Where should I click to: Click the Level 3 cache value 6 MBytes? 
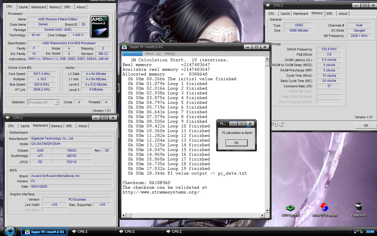tap(96, 89)
